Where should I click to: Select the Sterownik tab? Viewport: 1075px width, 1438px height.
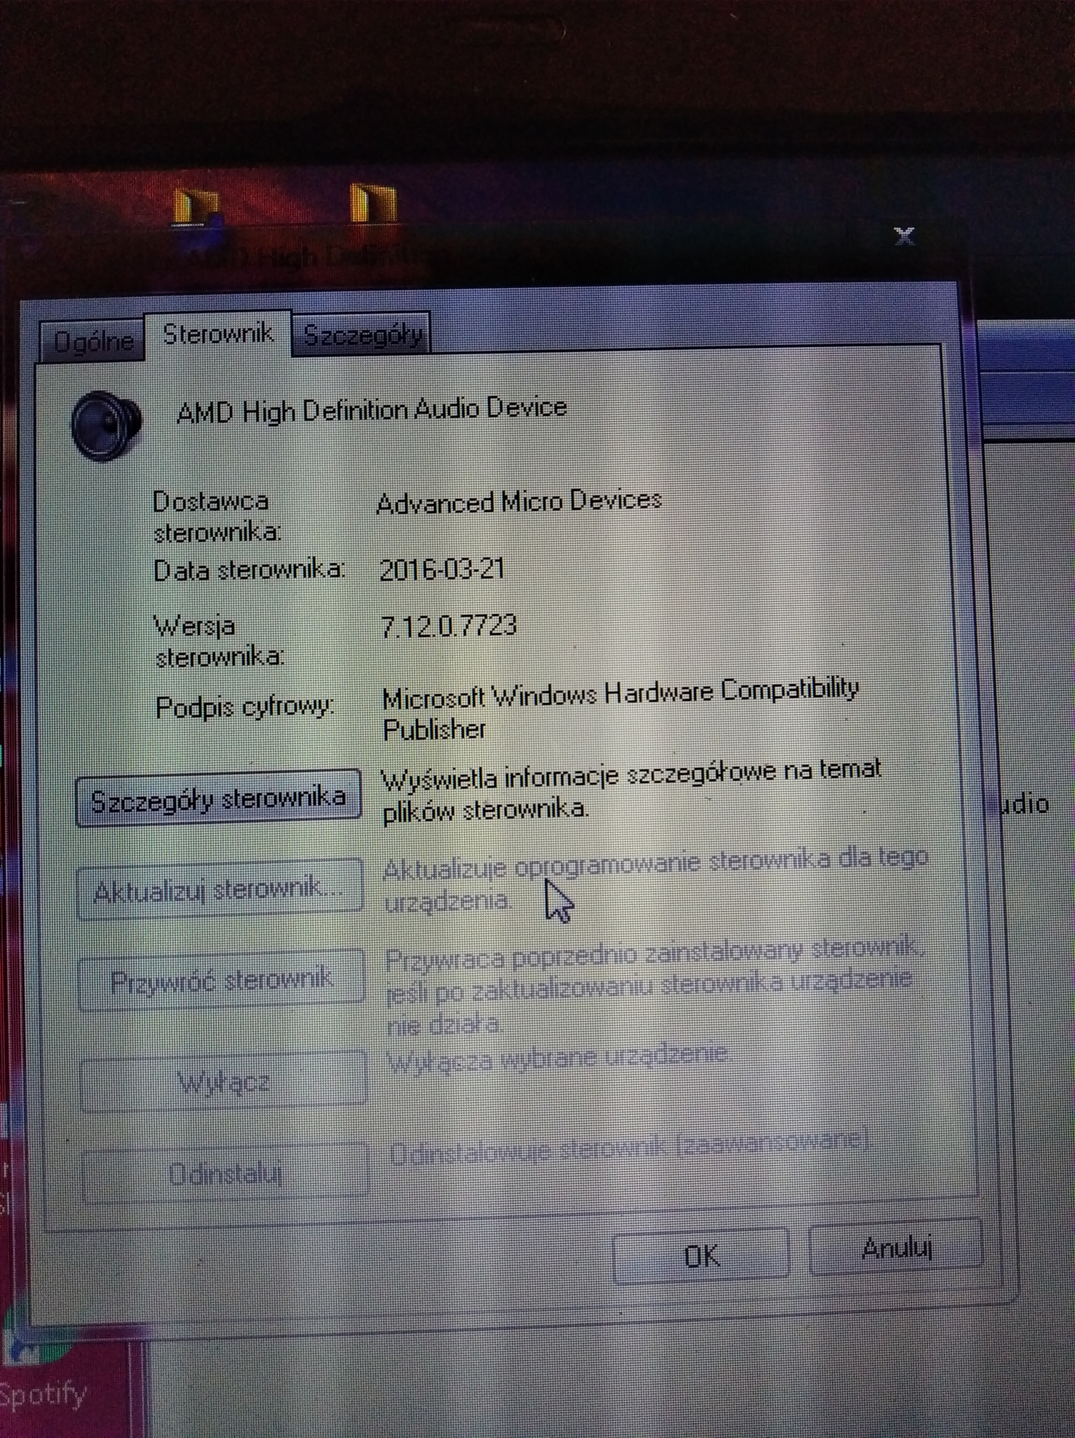point(218,334)
